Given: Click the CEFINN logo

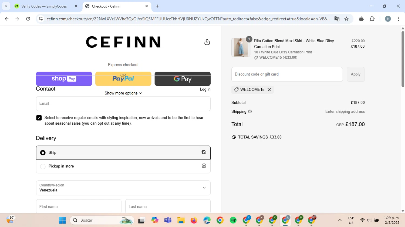Looking at the screenshot, I should pyautogui.click(x=123, y=42).
